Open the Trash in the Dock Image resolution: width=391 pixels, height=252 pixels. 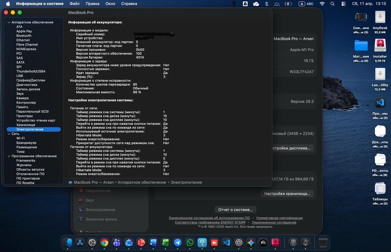pos(323,243)
